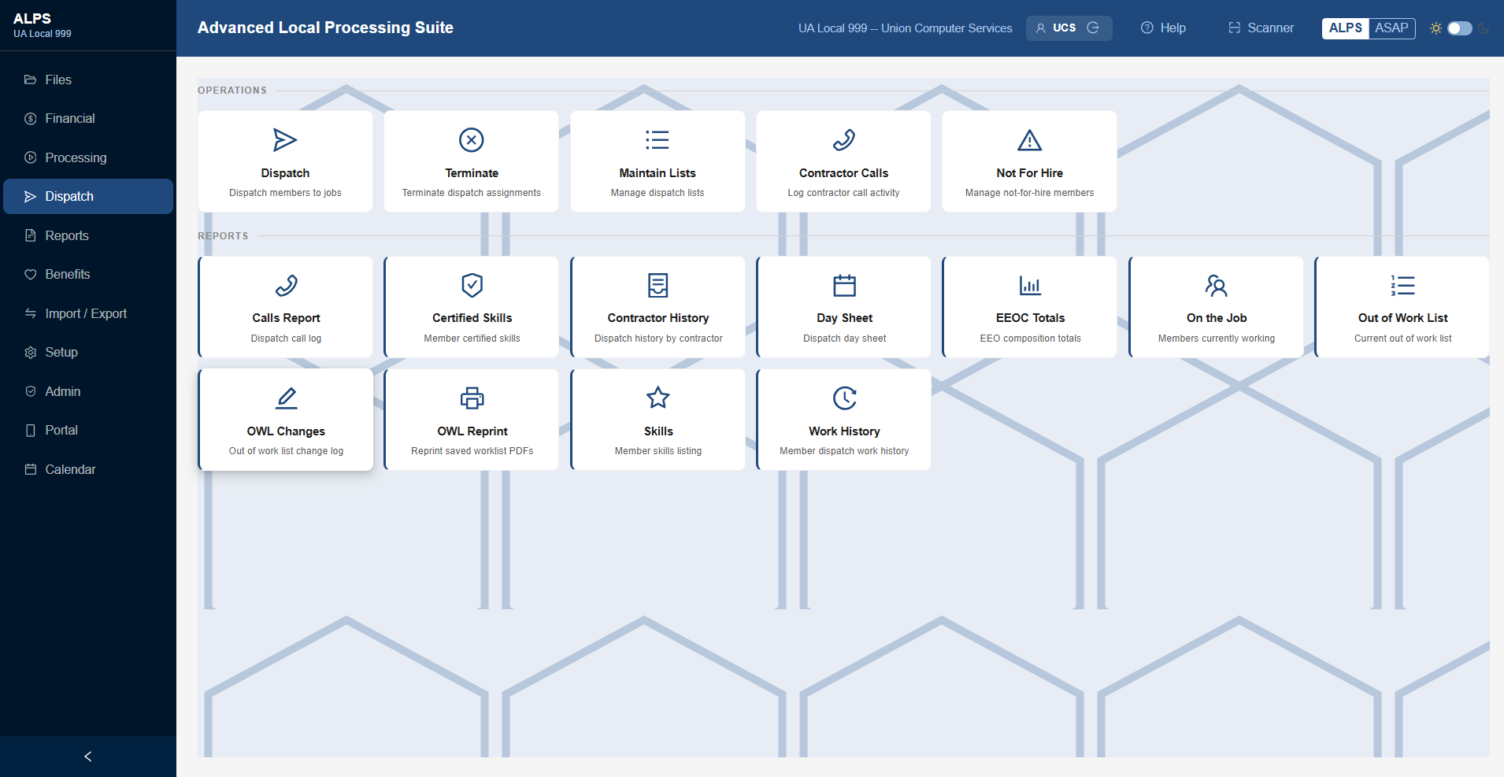
Task: Toggle the light/dark theme switch
Action: tap(1459, 28)
